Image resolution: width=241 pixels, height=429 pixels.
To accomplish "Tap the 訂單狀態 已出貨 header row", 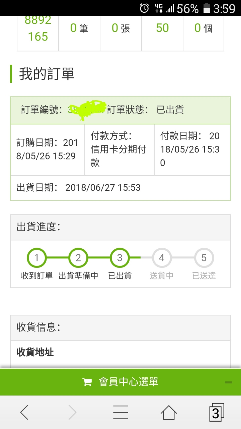I will (120, 110).
